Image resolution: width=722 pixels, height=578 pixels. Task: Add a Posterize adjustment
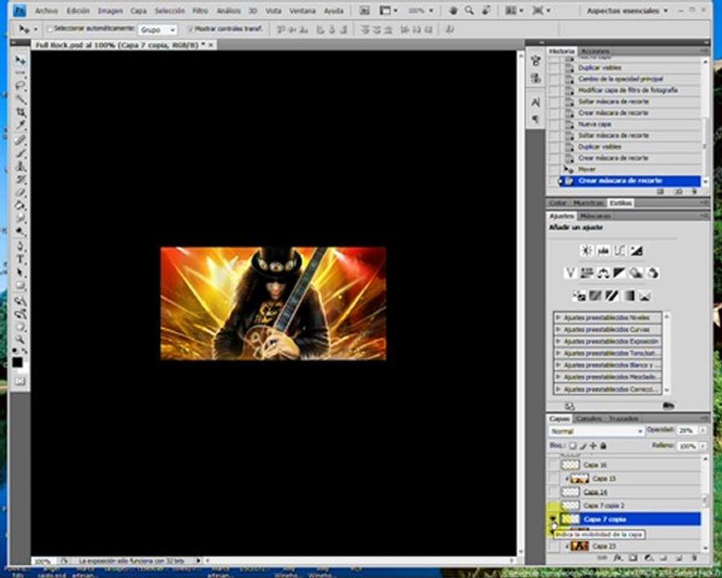click(x=595, y=295)
